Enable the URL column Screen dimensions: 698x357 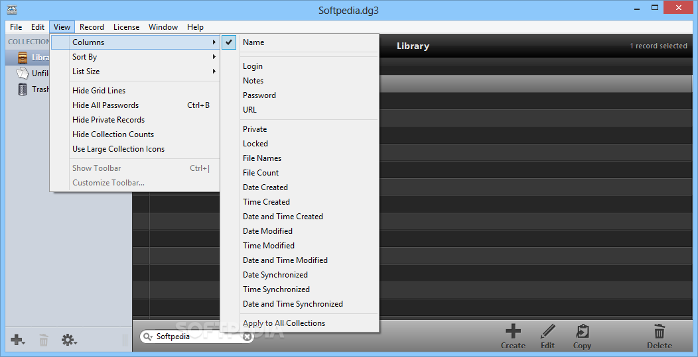click(300, 110)
